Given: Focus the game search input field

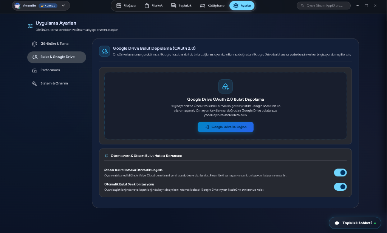Looking at the screenshot, I should [324, 5].
